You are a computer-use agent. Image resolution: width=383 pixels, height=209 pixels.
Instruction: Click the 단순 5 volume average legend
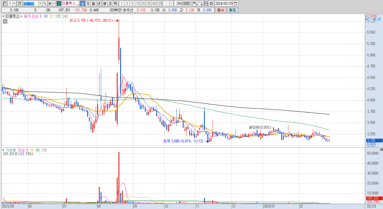tap(23, 150)
